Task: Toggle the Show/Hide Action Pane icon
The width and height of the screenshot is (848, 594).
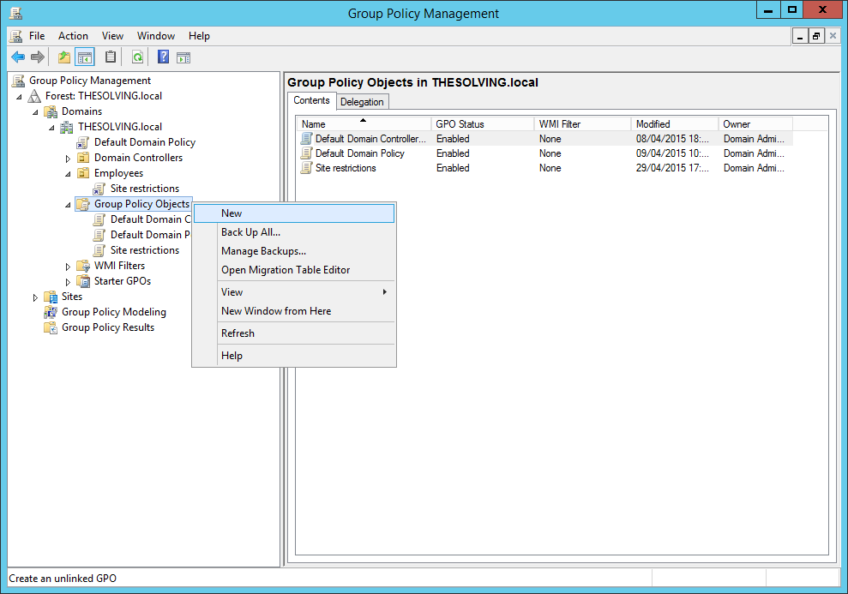Action: (x=183, y=57)
